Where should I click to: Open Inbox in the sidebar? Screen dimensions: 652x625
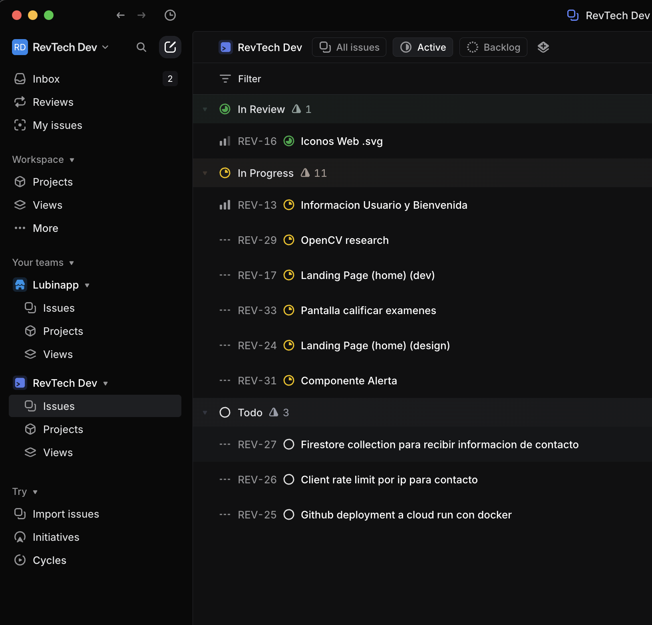point(95,79)
